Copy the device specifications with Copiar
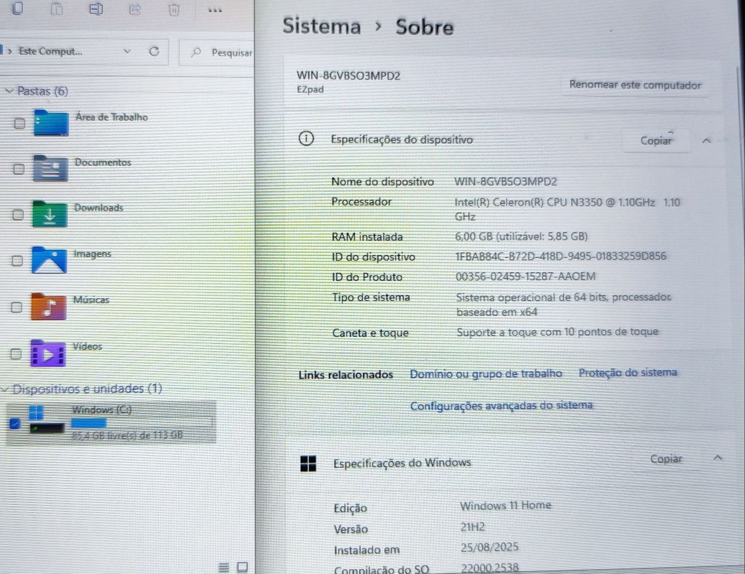Image resolution: width=745 pixels, height=574 pixels. pyautogui.click(x=656, y=140)
